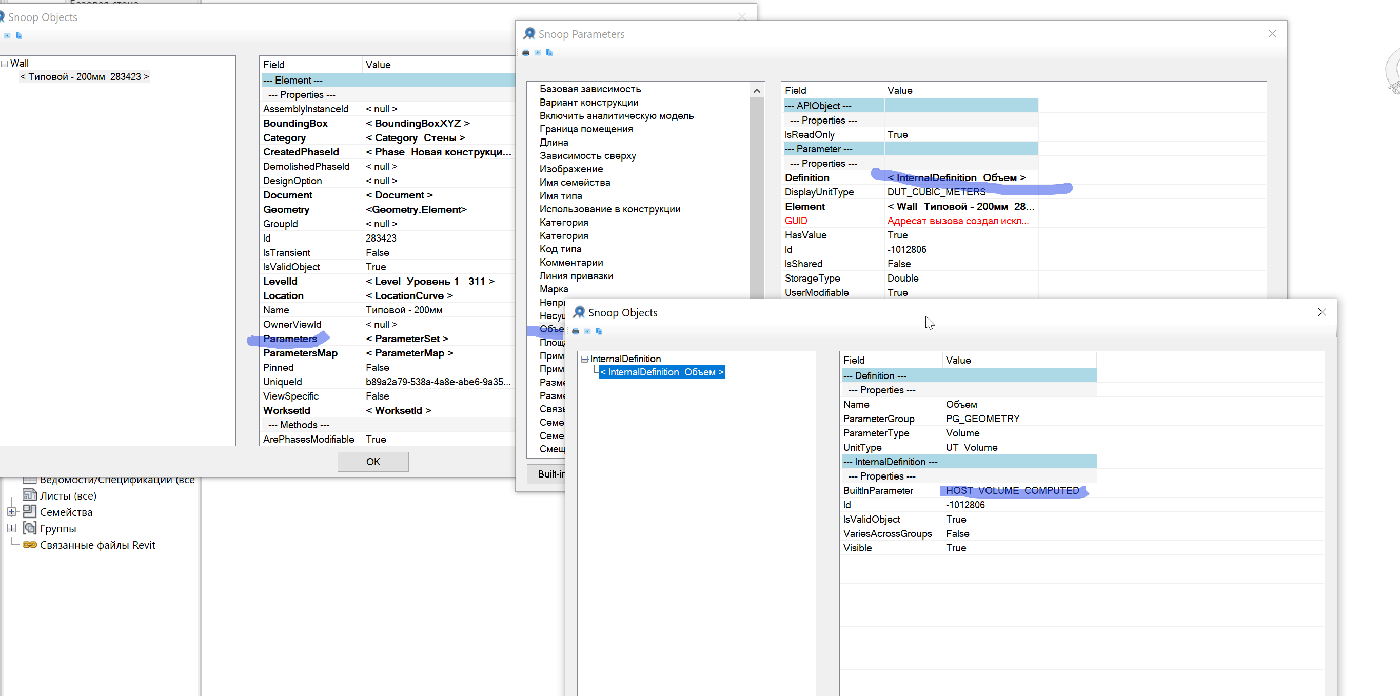This screenshot has height=696, width=1400.
Task: Click Print icon in front Snoop Objects window
Action: click(576, 331)
